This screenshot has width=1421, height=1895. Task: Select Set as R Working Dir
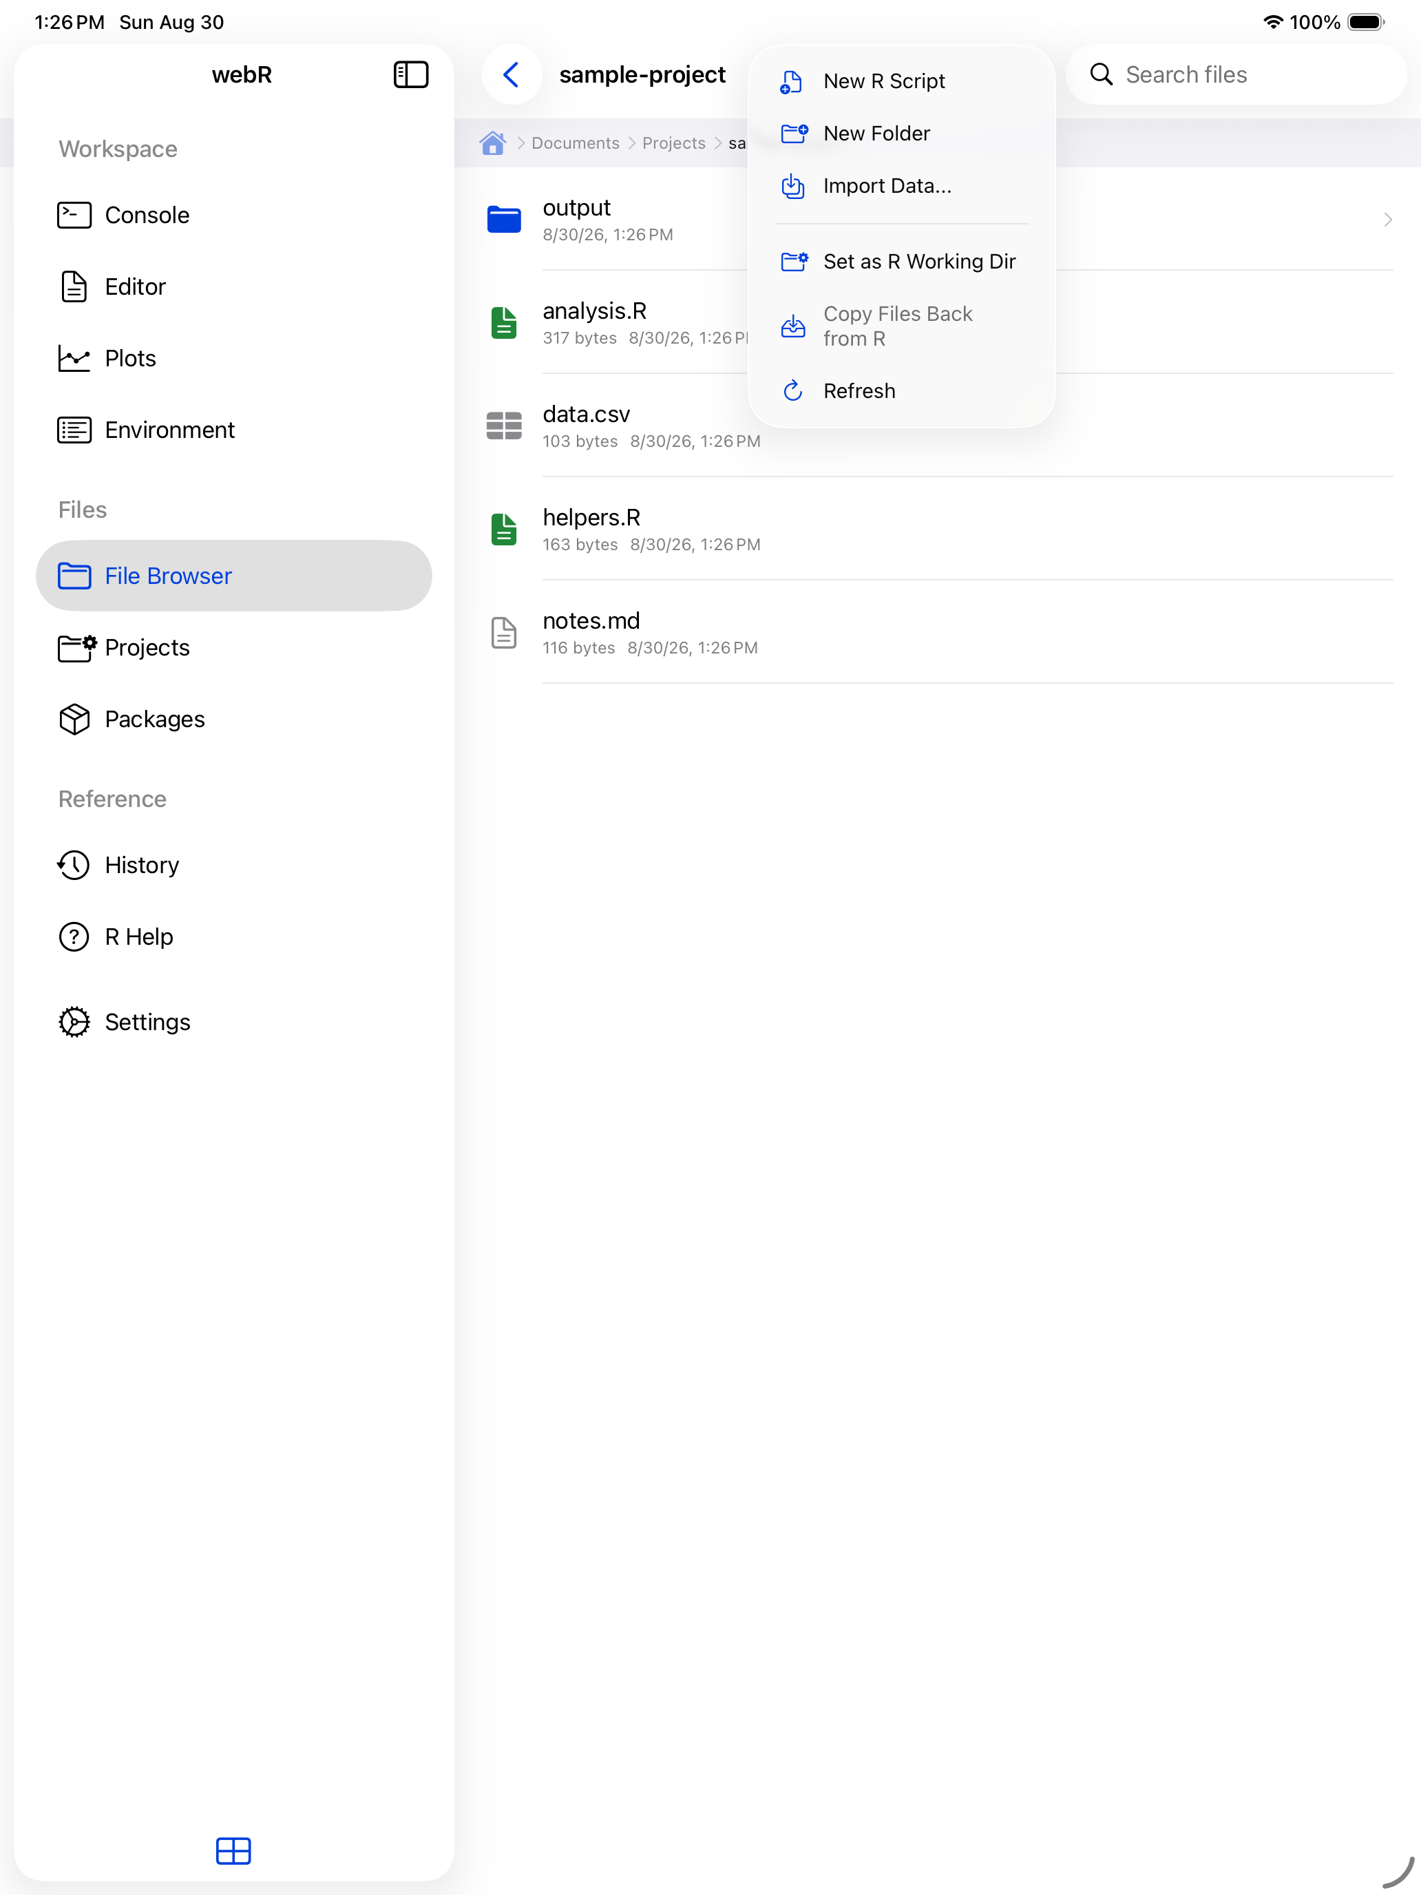pos(901,261)
